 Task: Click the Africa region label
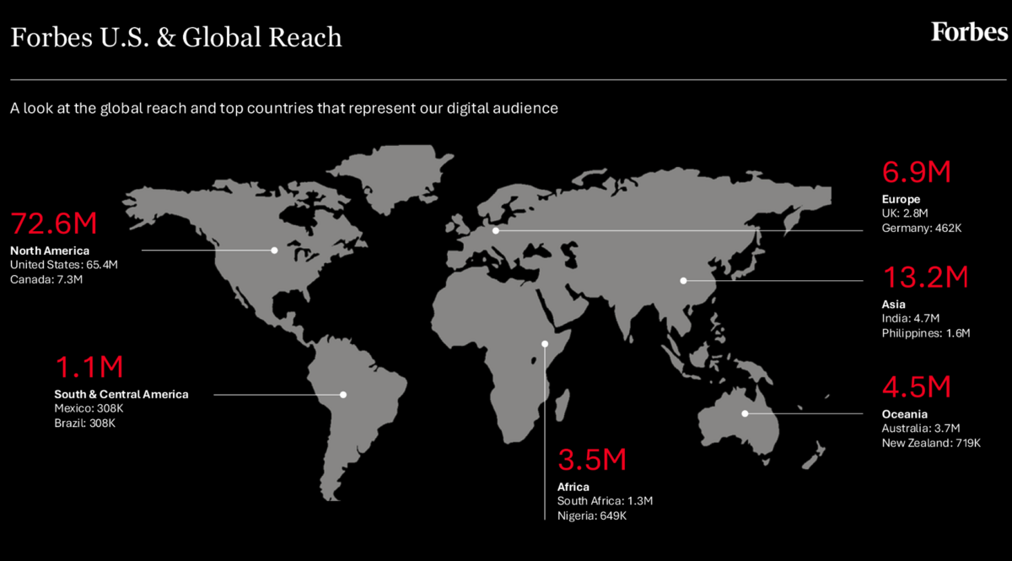[x=573, y=487]
